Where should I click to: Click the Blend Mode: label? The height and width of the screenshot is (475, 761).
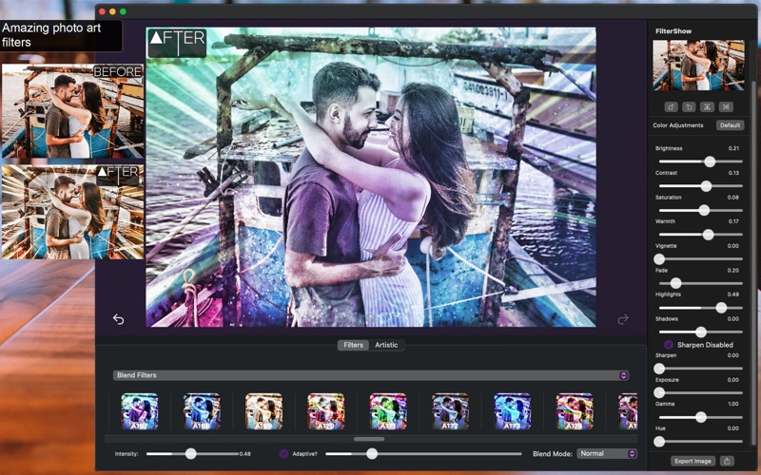coord(553,454)
